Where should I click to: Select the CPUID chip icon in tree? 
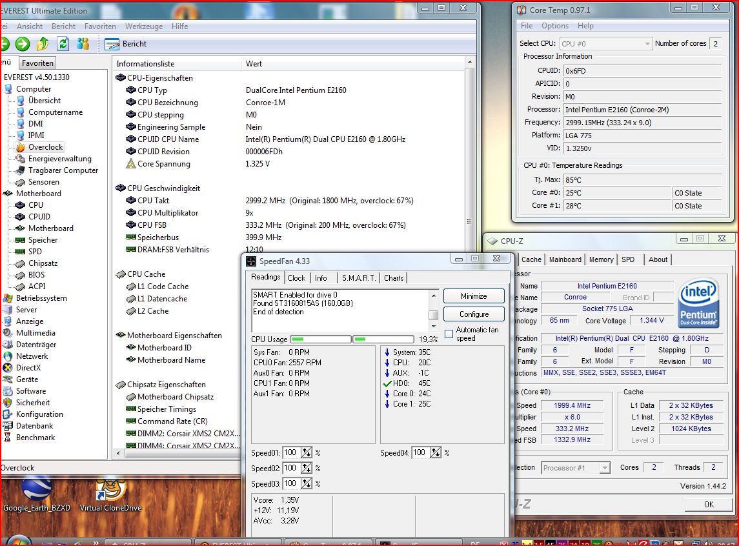pyautogui.click(x=20, y=217)
